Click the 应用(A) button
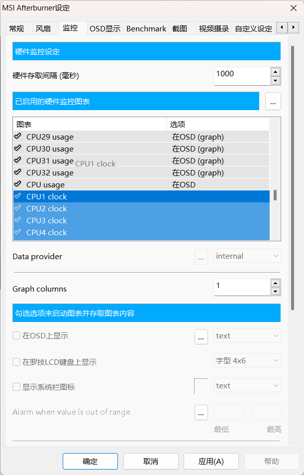 tap(211, 461)
